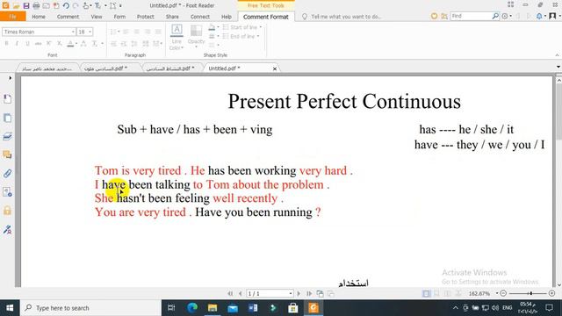Image resolution: width=562 pixels, height=316 pixels.
Task: Undo the last action
Action: tap(66, 5)
